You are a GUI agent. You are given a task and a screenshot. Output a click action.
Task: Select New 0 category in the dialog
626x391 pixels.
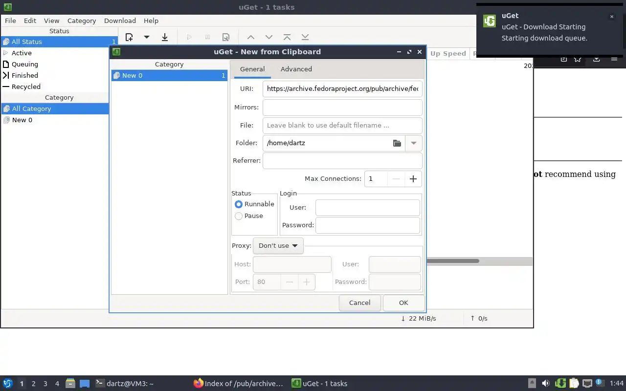point(169,75)
